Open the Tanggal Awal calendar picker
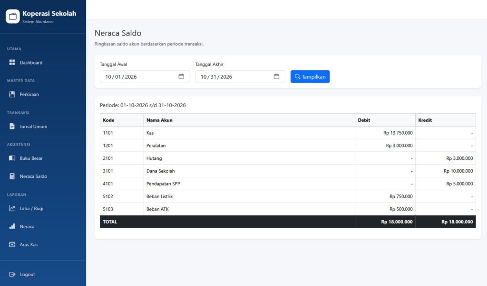487x286 pixels. 181,76
